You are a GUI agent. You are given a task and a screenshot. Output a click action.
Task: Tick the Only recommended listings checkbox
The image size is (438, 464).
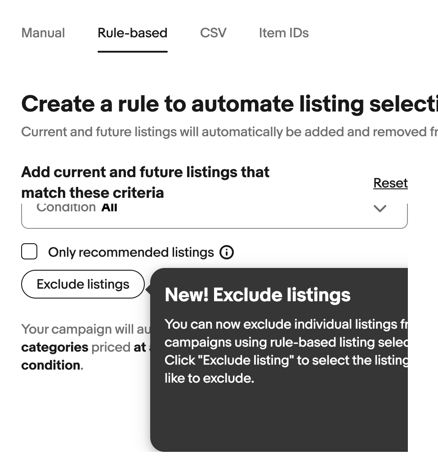click(29, 251)
